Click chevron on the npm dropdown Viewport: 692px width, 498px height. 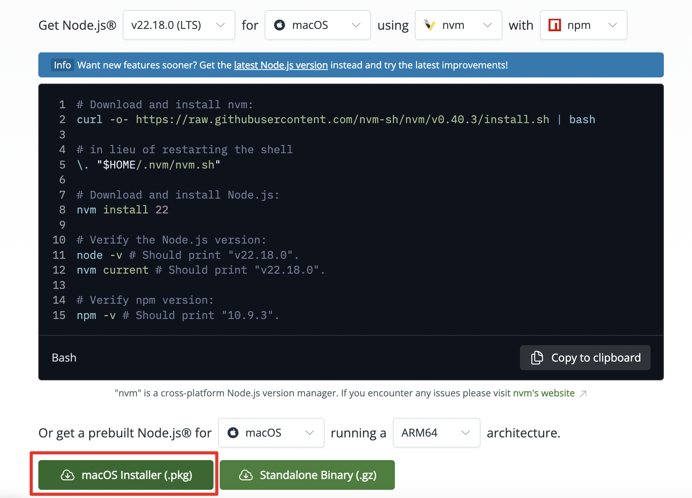613,25
